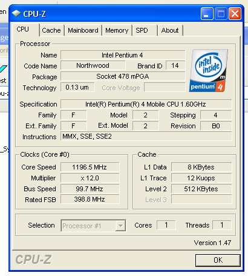
Task: Select the Memory tab
Action: 117,30
